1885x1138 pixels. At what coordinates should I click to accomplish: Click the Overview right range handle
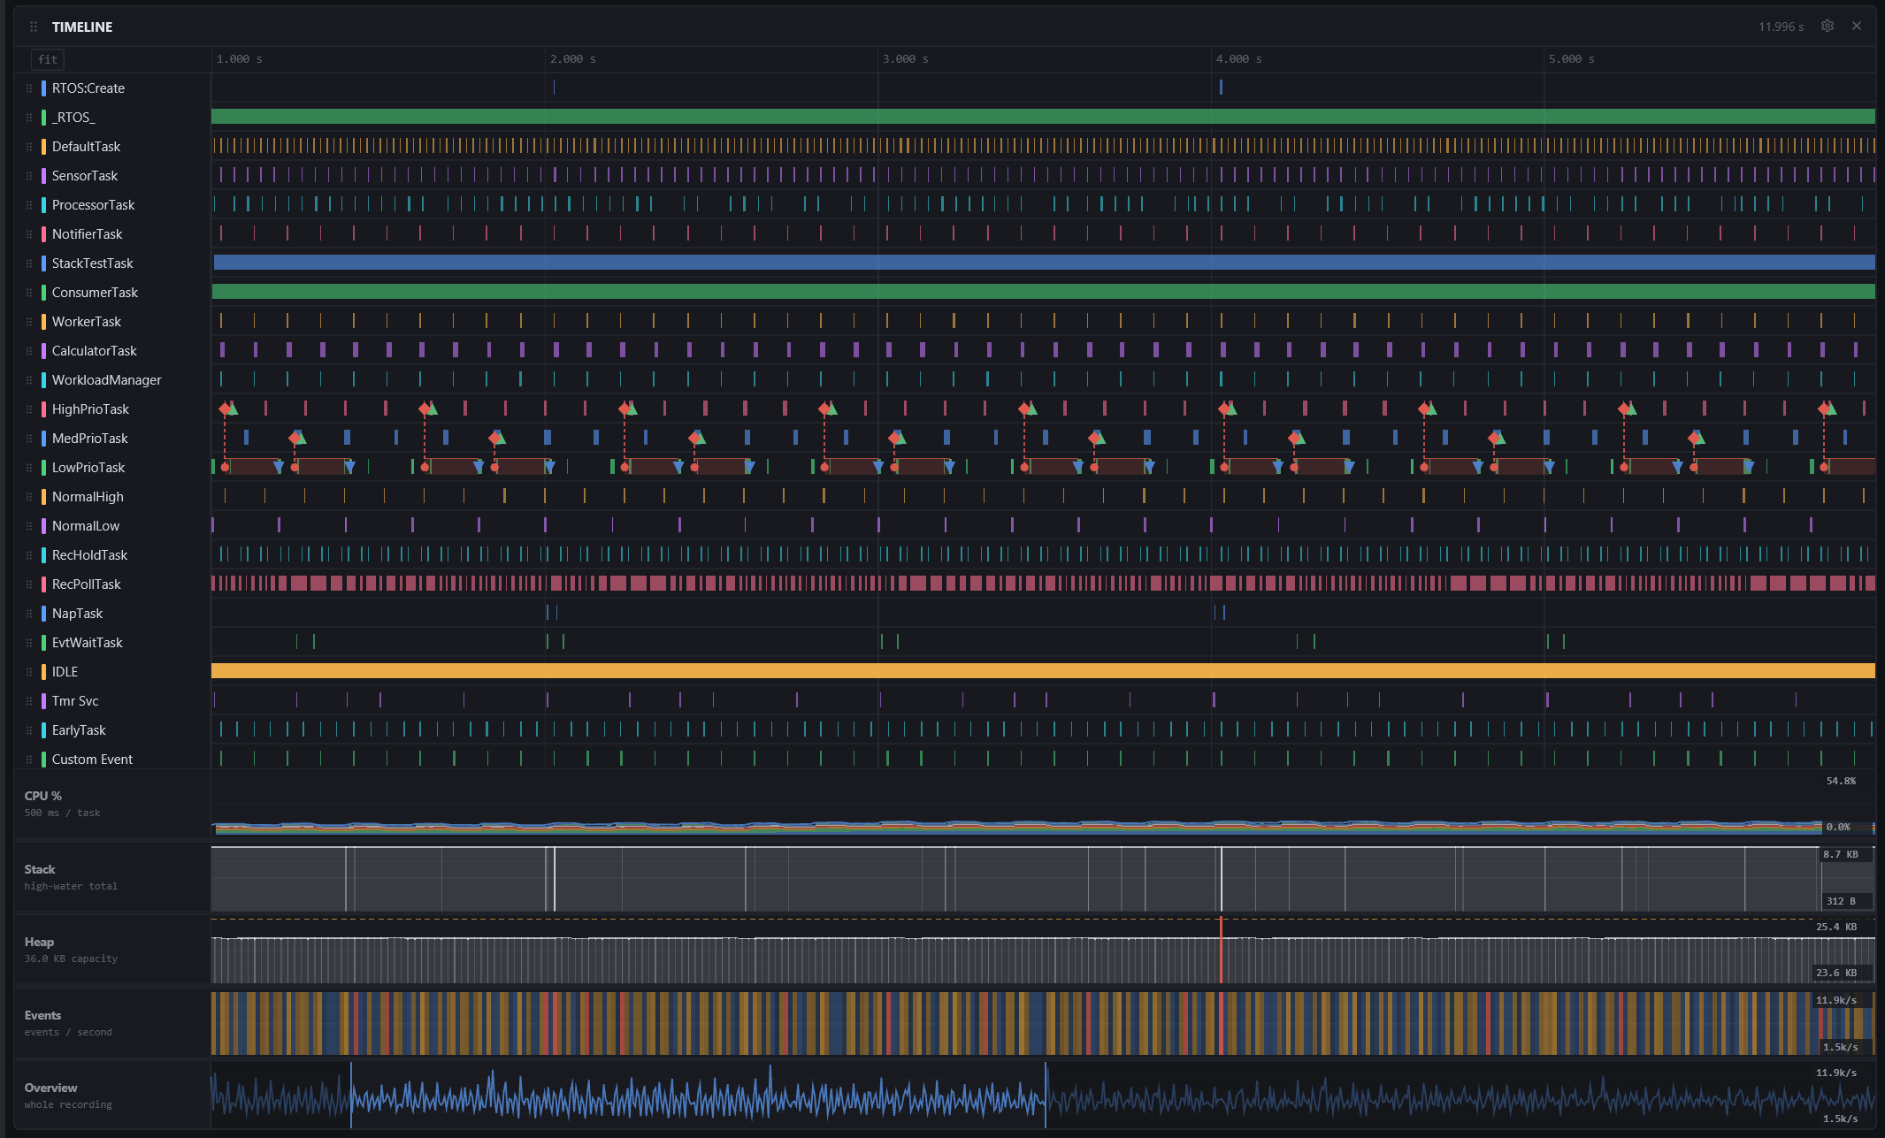pyautogui.click(x=1046, y=1096)
